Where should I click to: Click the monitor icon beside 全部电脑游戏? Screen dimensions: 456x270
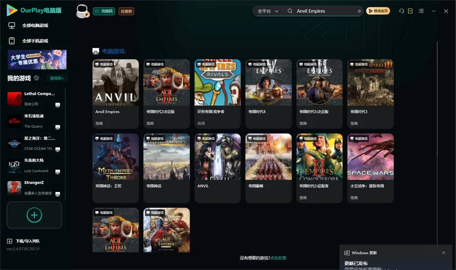(12, 26)
